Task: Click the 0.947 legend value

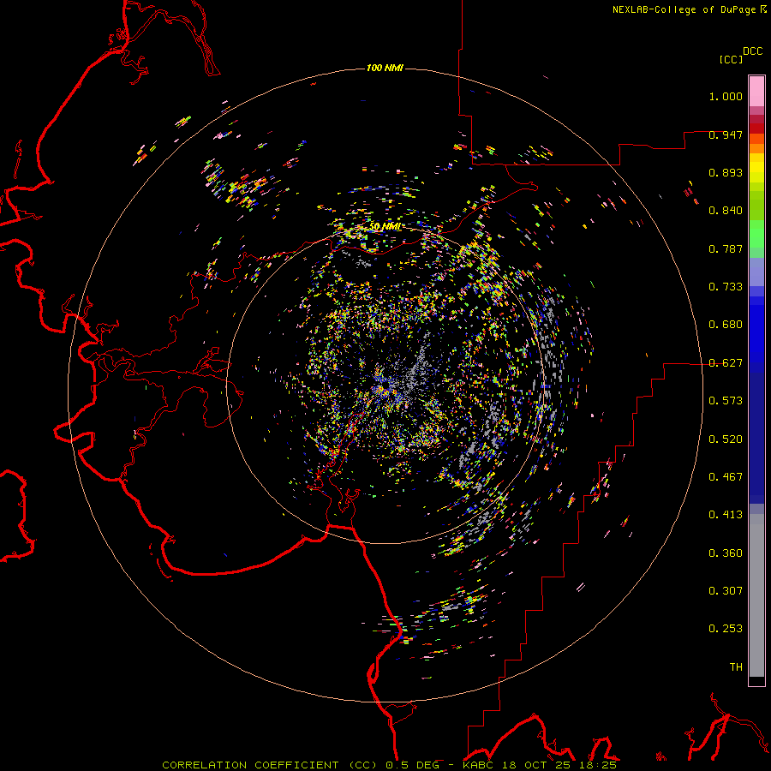Action: 726,134
